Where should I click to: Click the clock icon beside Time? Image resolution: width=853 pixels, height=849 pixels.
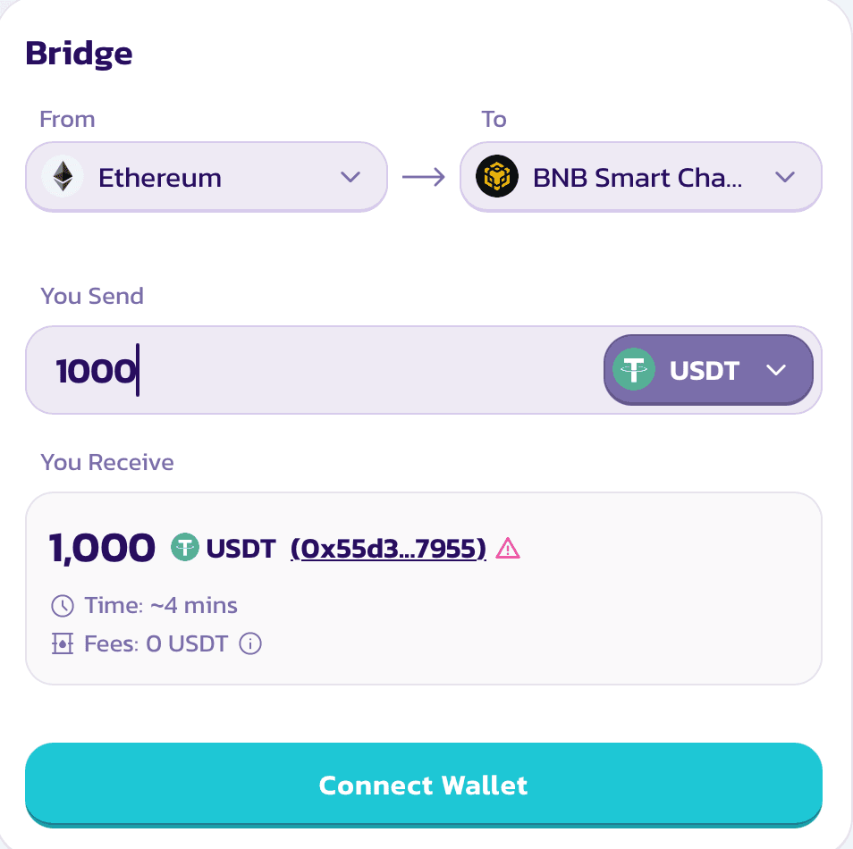pyautogui.click(x=63, y=606)
